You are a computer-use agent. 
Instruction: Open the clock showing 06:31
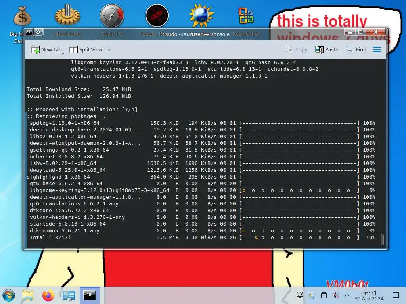[x=369, y=295]
